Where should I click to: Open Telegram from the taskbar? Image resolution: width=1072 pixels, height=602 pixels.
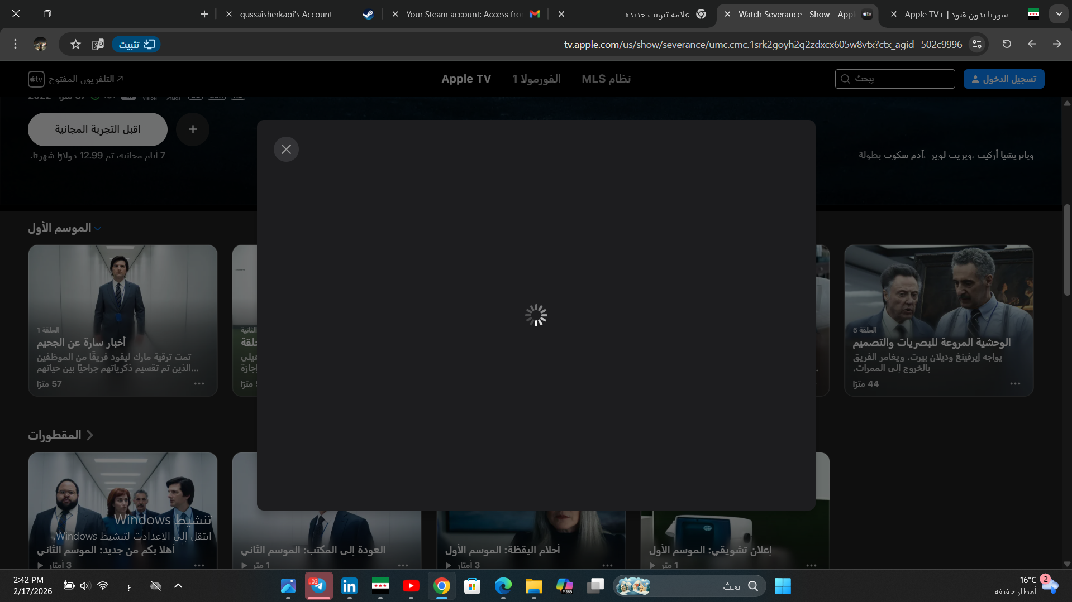click(x=318, y=586)
